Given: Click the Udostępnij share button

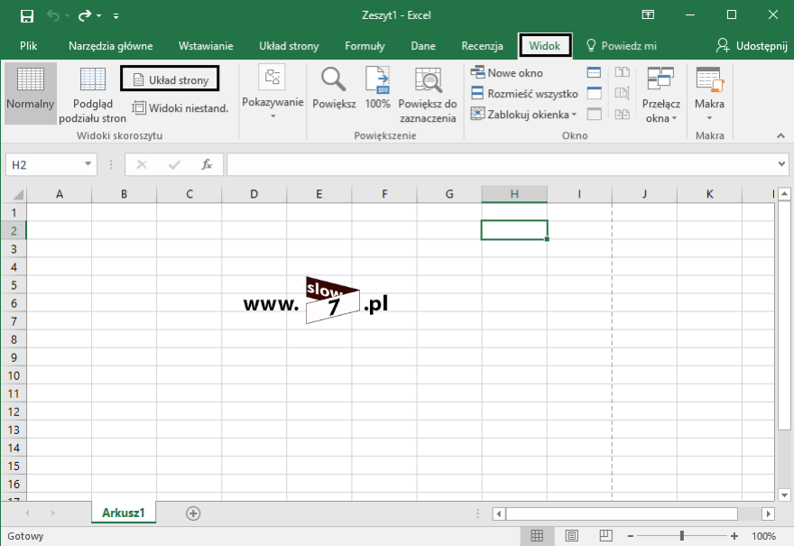Looking at the screenshot, I should [x=752, y=46].
